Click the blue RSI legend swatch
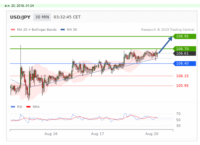The height and width of the screenshot is (145, 200). click(13, 107)
